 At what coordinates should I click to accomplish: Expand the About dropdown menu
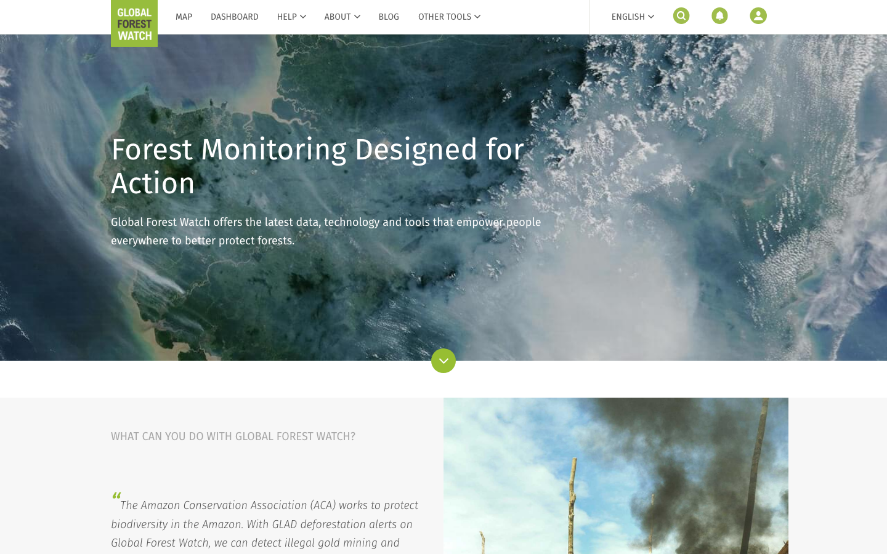[342, 17]
